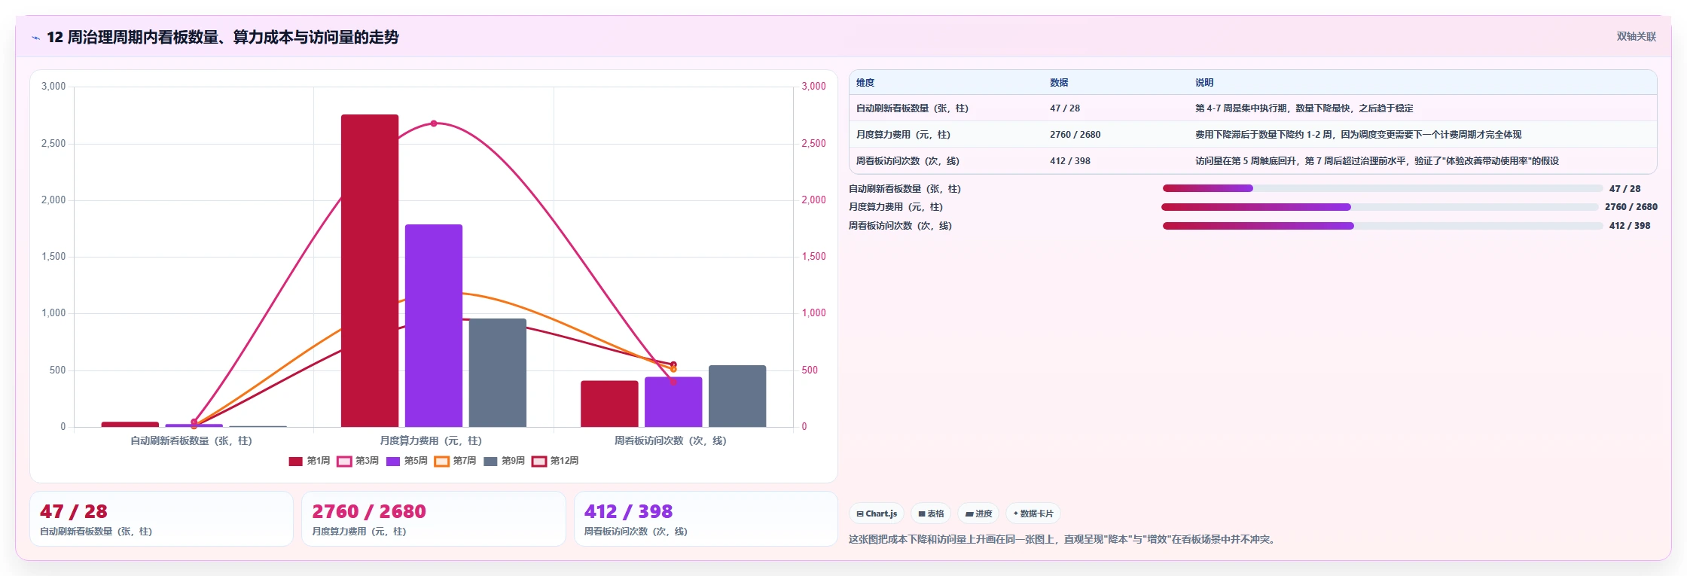This screenshot has height=576, width=1687.
Task: Click the 自动刷新看板数量 progress bar
Action: click(1383, 188)
